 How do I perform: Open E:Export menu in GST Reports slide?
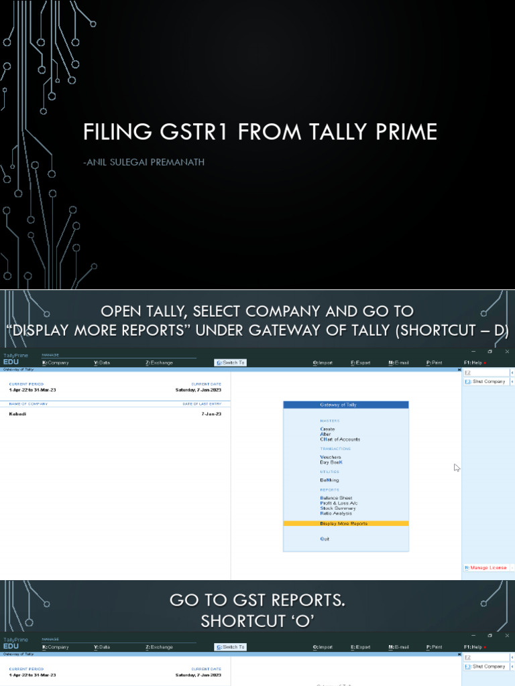(x=360, y=647)
